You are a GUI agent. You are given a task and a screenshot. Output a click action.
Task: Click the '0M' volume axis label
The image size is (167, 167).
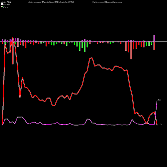pyautogui.click(x=160, y=100)
